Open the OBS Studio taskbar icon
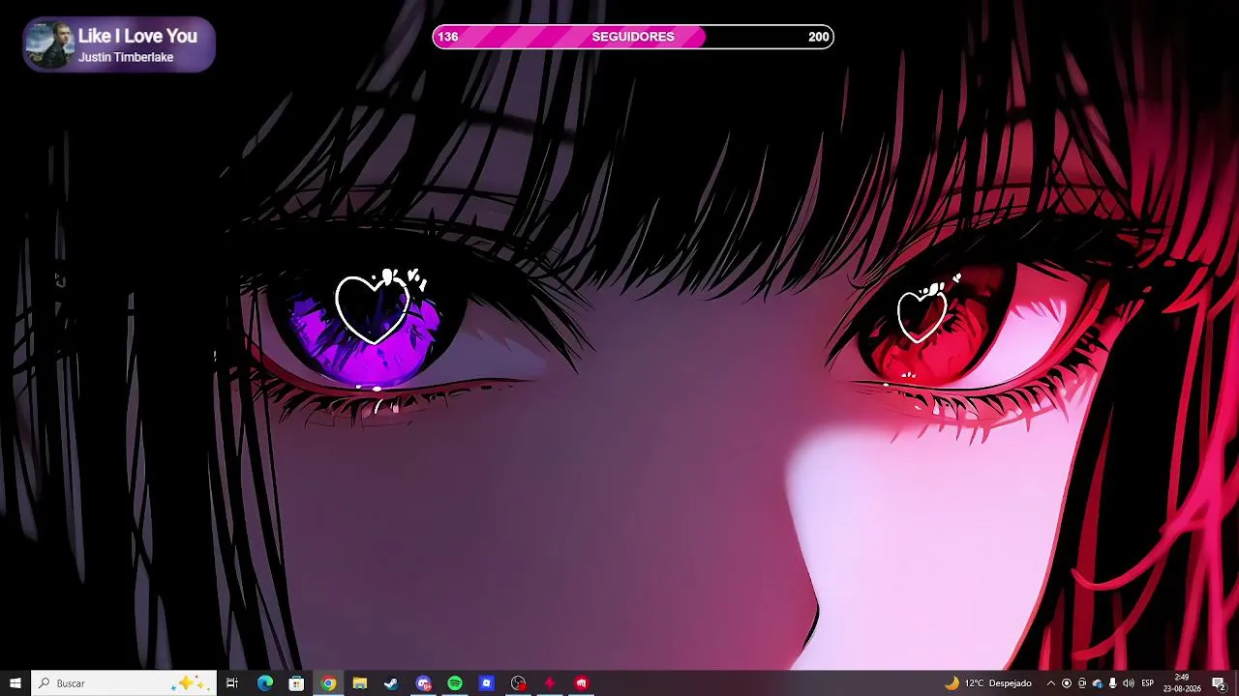The height and width of the screenshot is (696, 1239). [519, 683]
